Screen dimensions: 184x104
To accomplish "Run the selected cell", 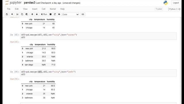I will [44, 14].
